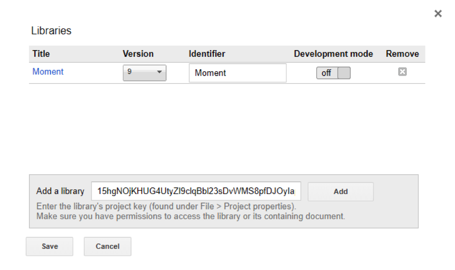This screenshot has width=455, height=270.
Task: Click the Title column header
Action: (x=41, y=53)
